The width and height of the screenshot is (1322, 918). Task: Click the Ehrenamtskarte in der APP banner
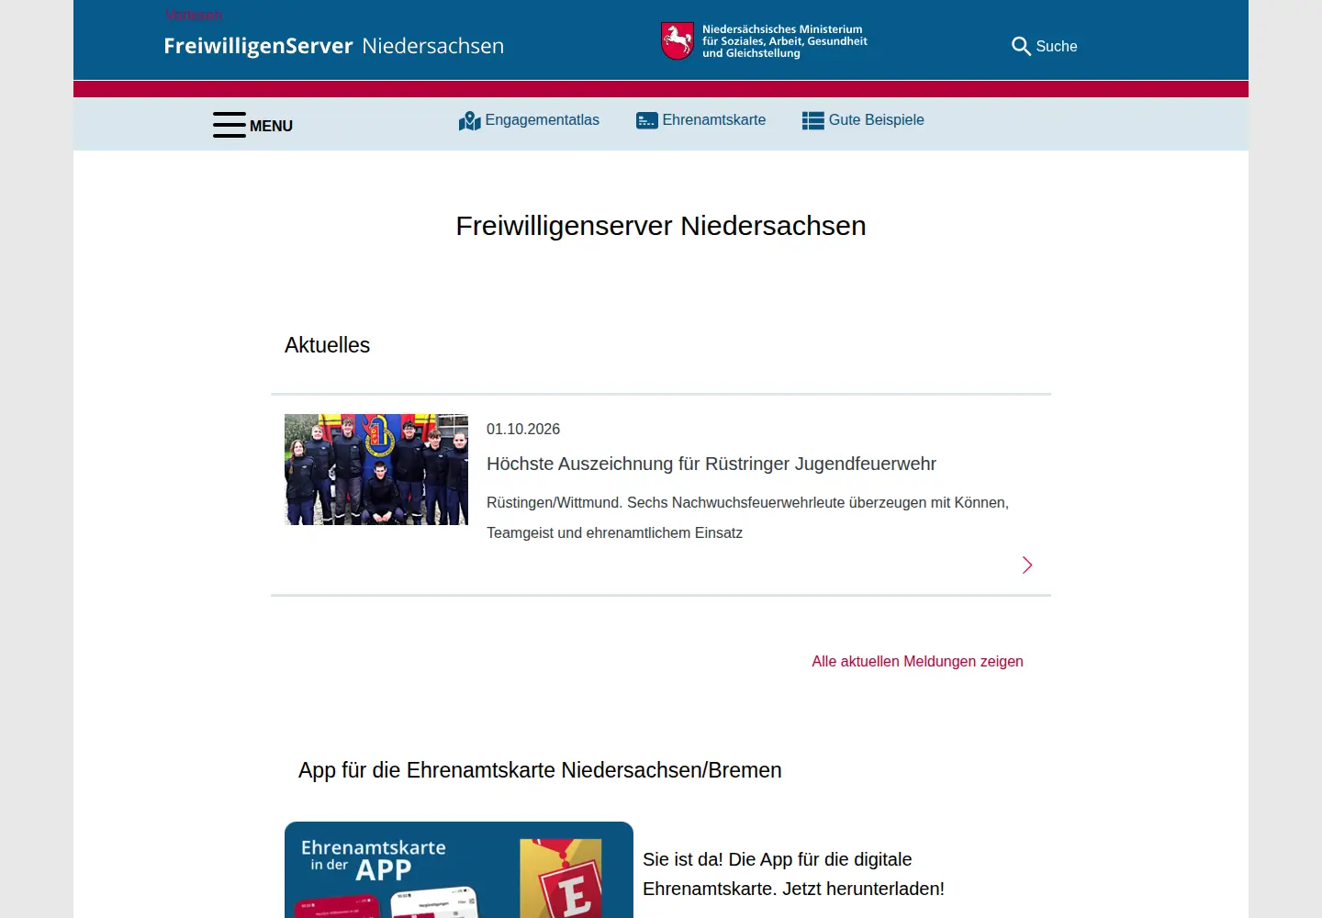[x=459, y=869]
